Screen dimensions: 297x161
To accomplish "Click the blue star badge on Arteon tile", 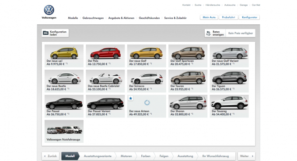I will [x=130, y=98].
